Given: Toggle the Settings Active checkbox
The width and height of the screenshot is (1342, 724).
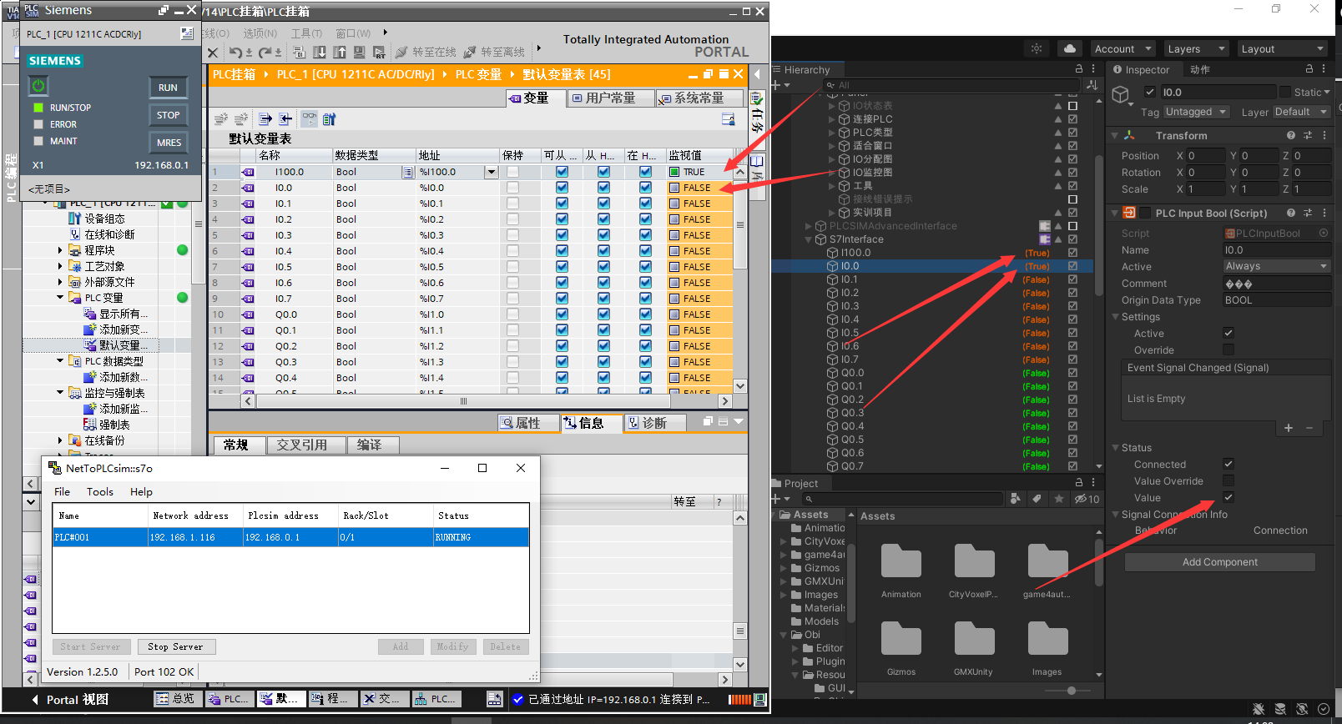Looking at the screenshot, I should click(1228, 334).
